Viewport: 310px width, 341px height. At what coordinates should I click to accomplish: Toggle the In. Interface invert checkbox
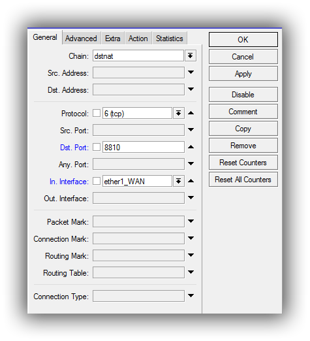pyautogui.click(x=97, y=181)
